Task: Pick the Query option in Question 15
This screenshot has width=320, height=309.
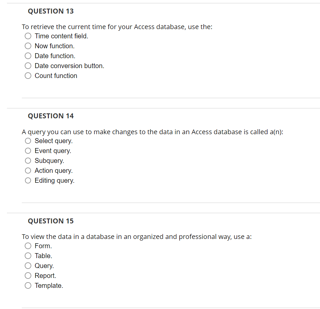Action: click(x=28, y=265)
